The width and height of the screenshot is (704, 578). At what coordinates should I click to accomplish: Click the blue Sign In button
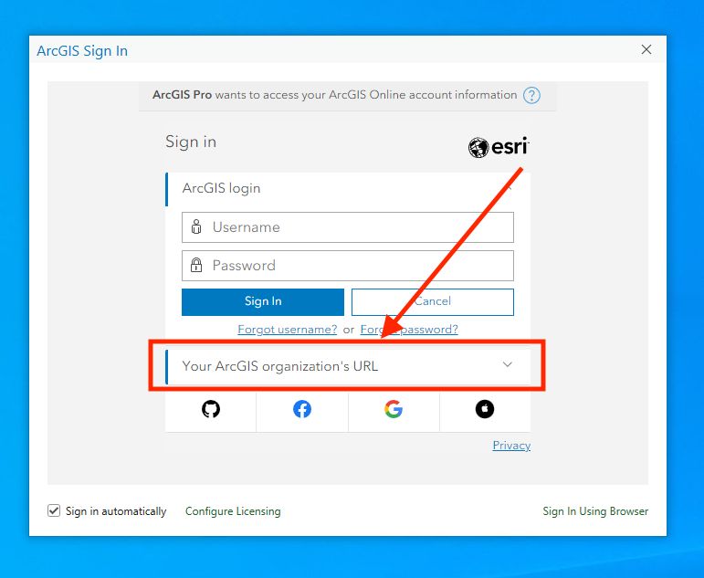[x=263, y=301]
